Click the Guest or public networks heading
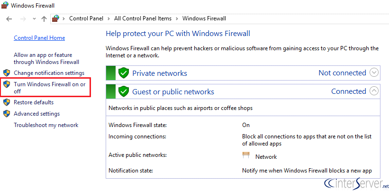The width and height of the screenshot is (389, 191). tap(173, 92)
